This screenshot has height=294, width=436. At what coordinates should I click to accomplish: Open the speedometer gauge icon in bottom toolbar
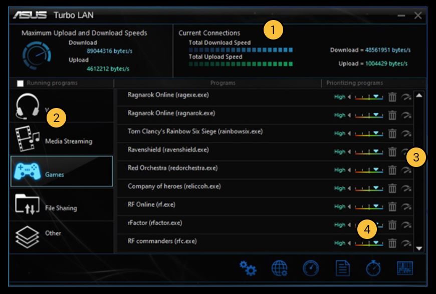click(x=311, y=268)
